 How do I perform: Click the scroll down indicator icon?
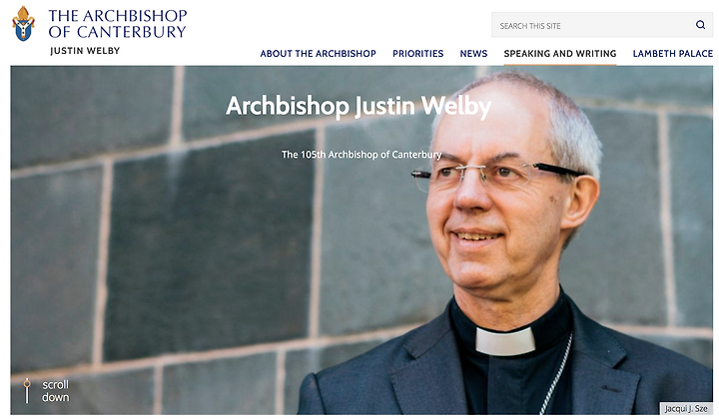tap(27, 391)
